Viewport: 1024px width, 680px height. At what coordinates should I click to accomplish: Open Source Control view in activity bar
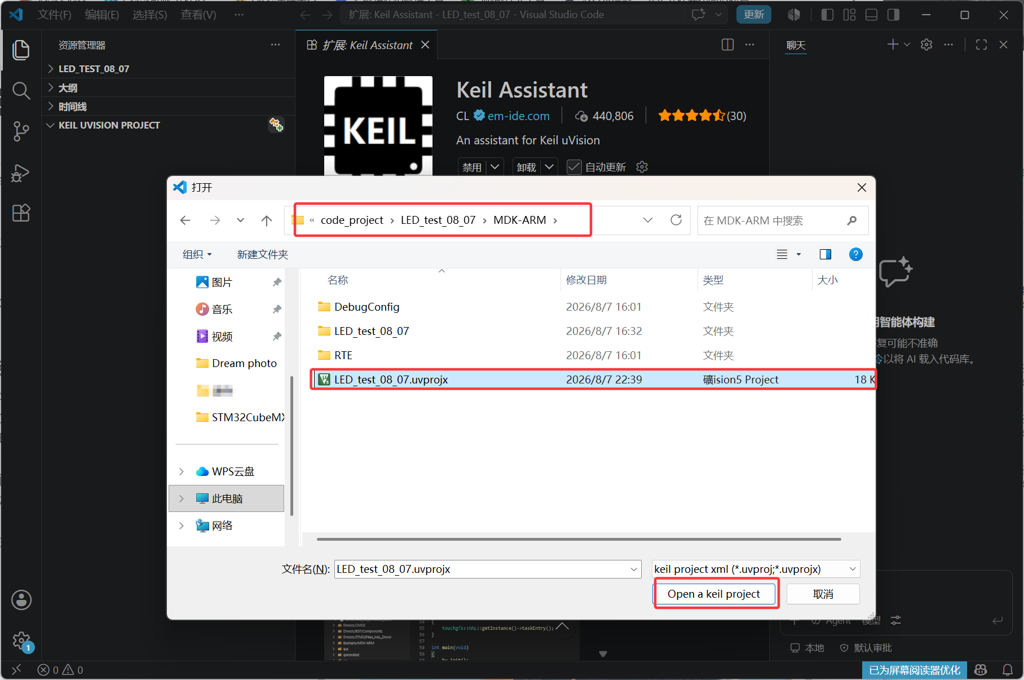(x=21, y=131)
